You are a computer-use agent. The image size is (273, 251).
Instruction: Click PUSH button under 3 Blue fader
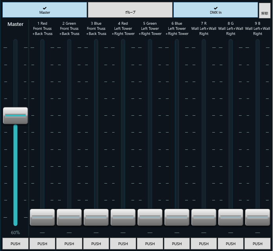[96, 244]
